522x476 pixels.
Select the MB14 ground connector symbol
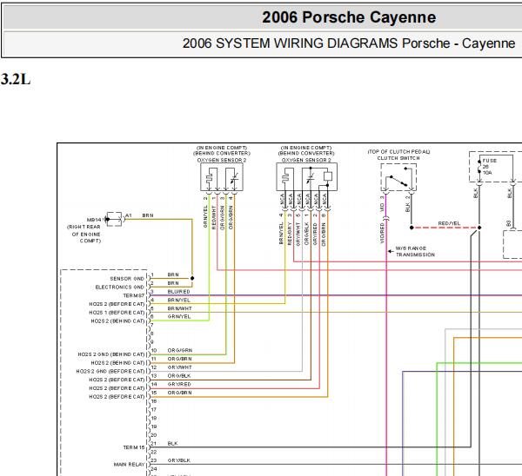click(x=114, y=219)
